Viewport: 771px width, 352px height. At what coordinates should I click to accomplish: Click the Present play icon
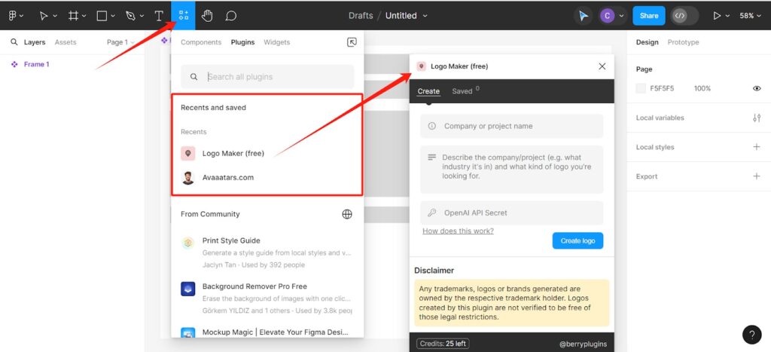(717, 16)
